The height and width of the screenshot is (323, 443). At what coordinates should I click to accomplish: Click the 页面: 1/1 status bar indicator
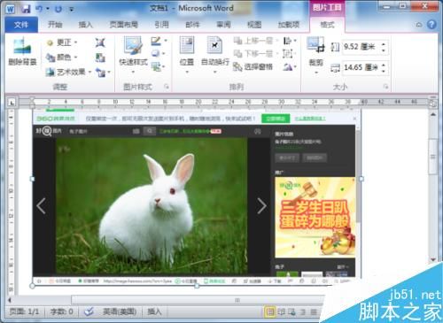24,311
